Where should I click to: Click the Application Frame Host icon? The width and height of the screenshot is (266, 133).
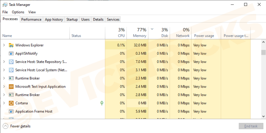(11, 112)
